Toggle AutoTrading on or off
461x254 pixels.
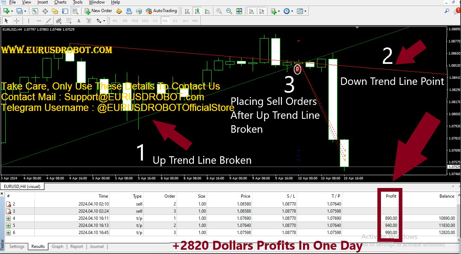pos(162,11)
